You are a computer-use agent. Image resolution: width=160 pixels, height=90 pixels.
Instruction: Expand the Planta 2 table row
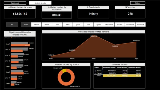coord(95,73)
